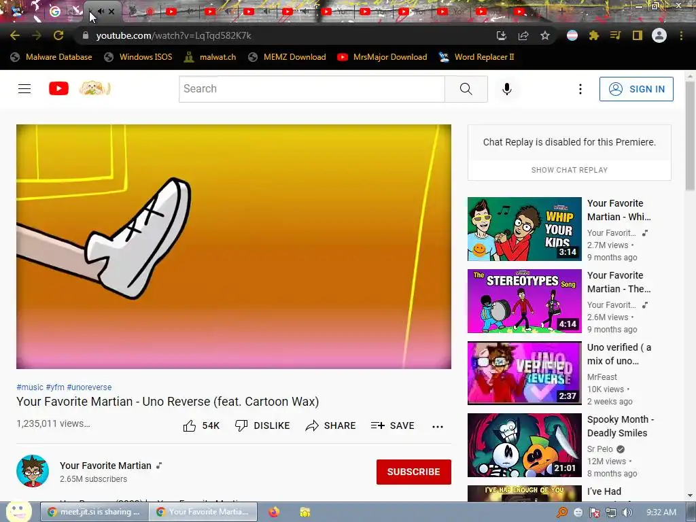Open the folder icon on the taskbar
The height and width of the screenshot is (522, 696).
[305, 512]
